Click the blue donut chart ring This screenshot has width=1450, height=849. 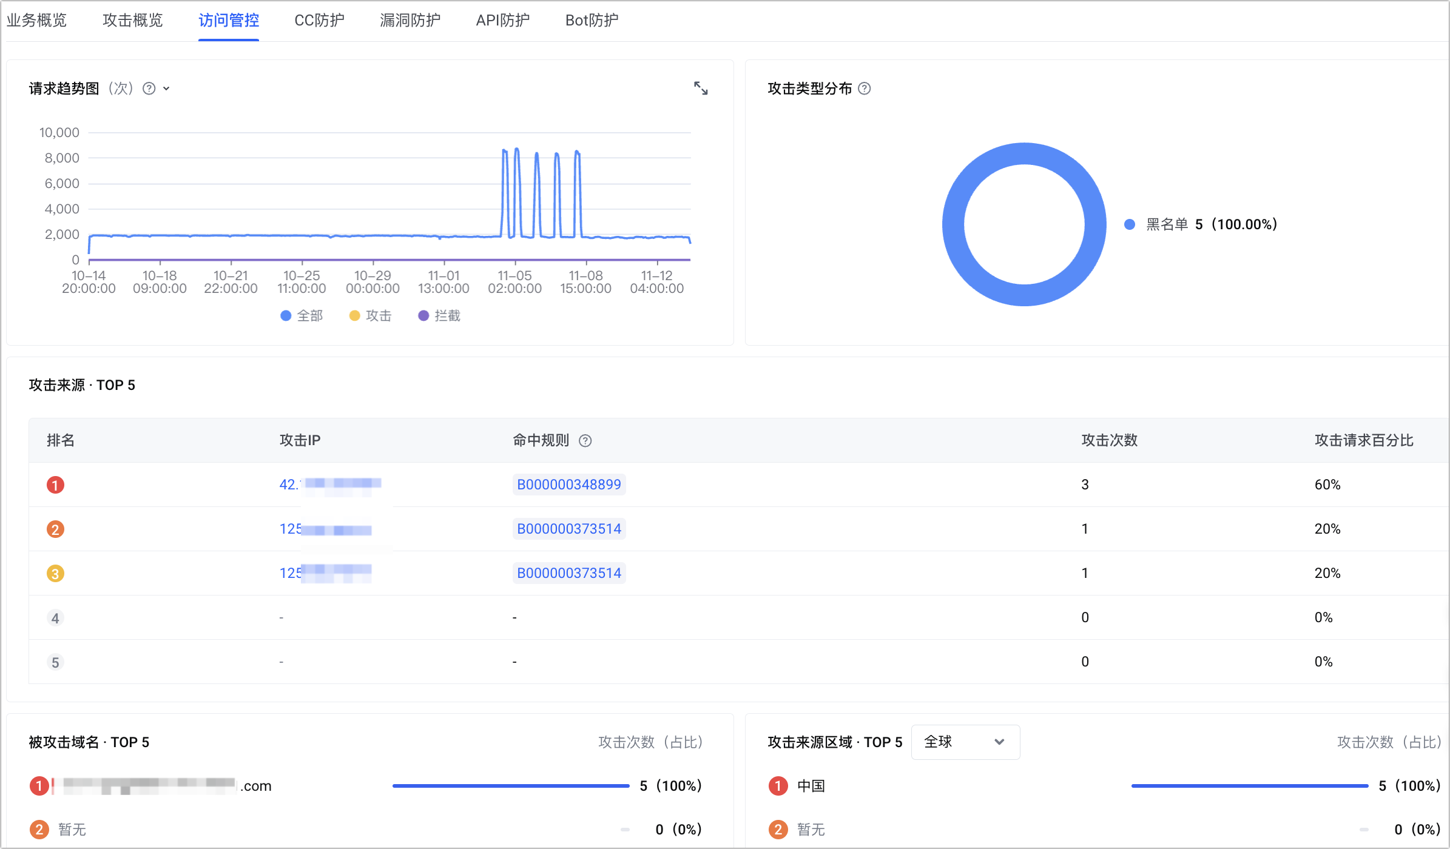[x=1024, y=153]
